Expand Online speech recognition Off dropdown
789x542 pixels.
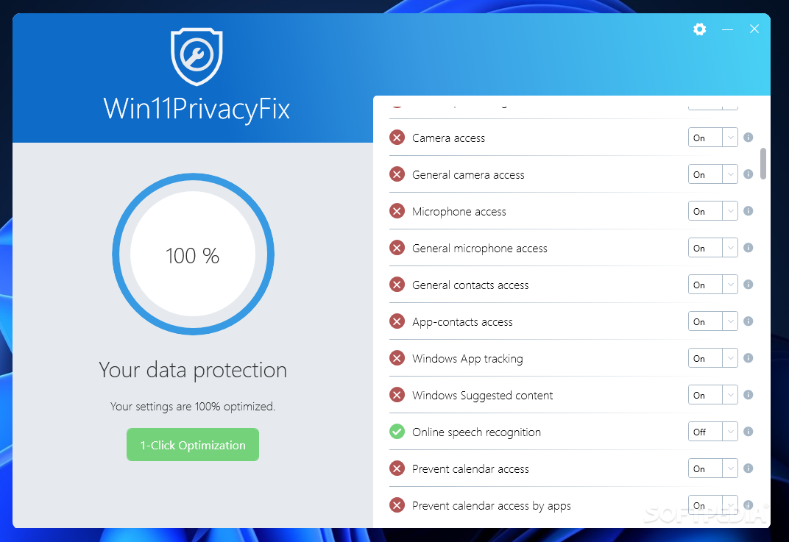pyautogui.click(x=712, y=432)
